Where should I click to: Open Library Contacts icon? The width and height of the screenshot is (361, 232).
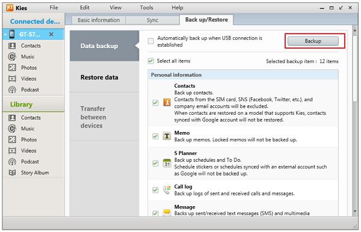point(12,118)
